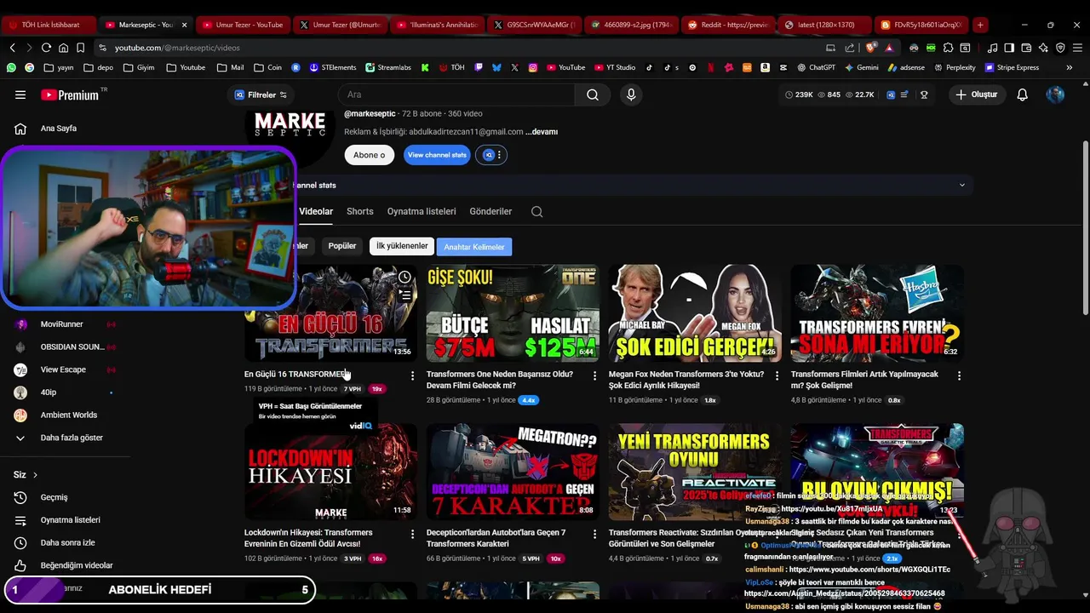Open the notifications bell
Viewport: 1090px width, 613px height.
1022,95
